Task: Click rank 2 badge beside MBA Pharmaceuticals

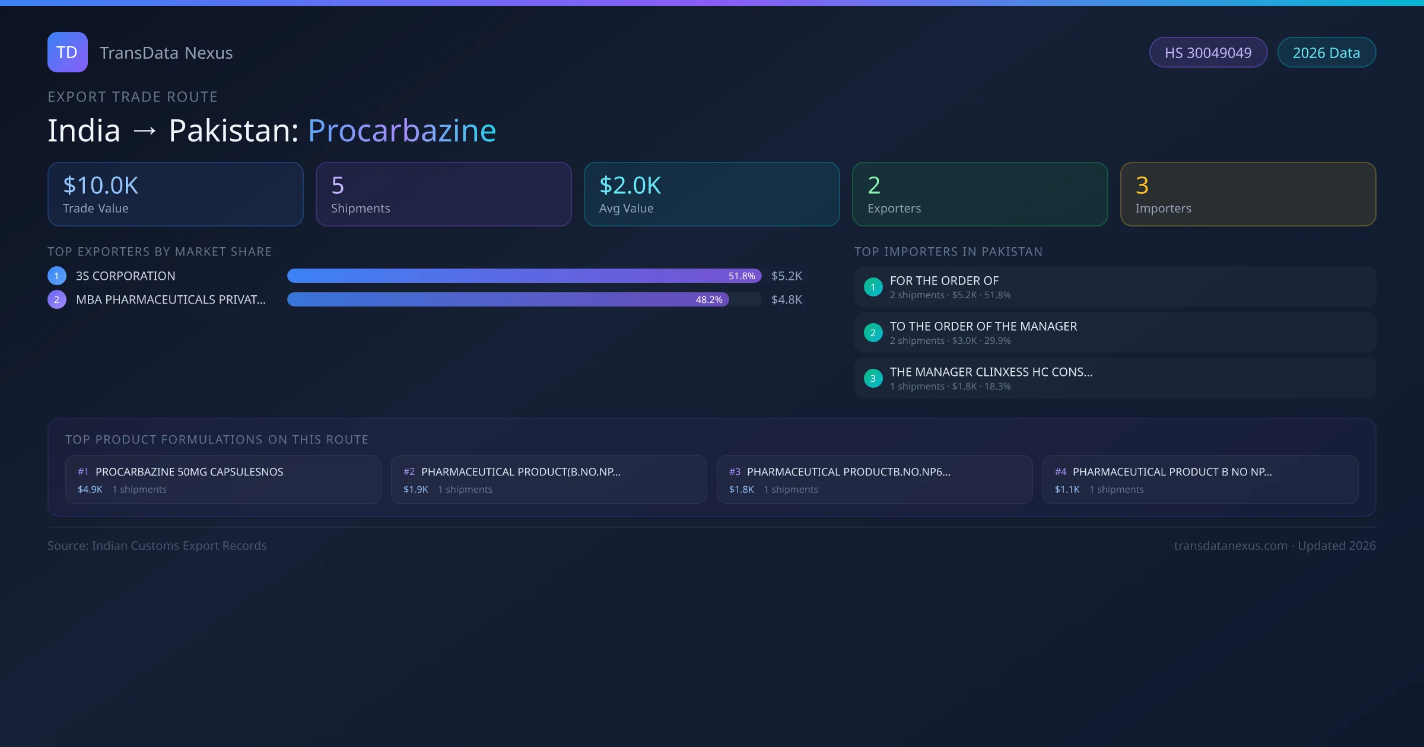Action: click(57, 299)
